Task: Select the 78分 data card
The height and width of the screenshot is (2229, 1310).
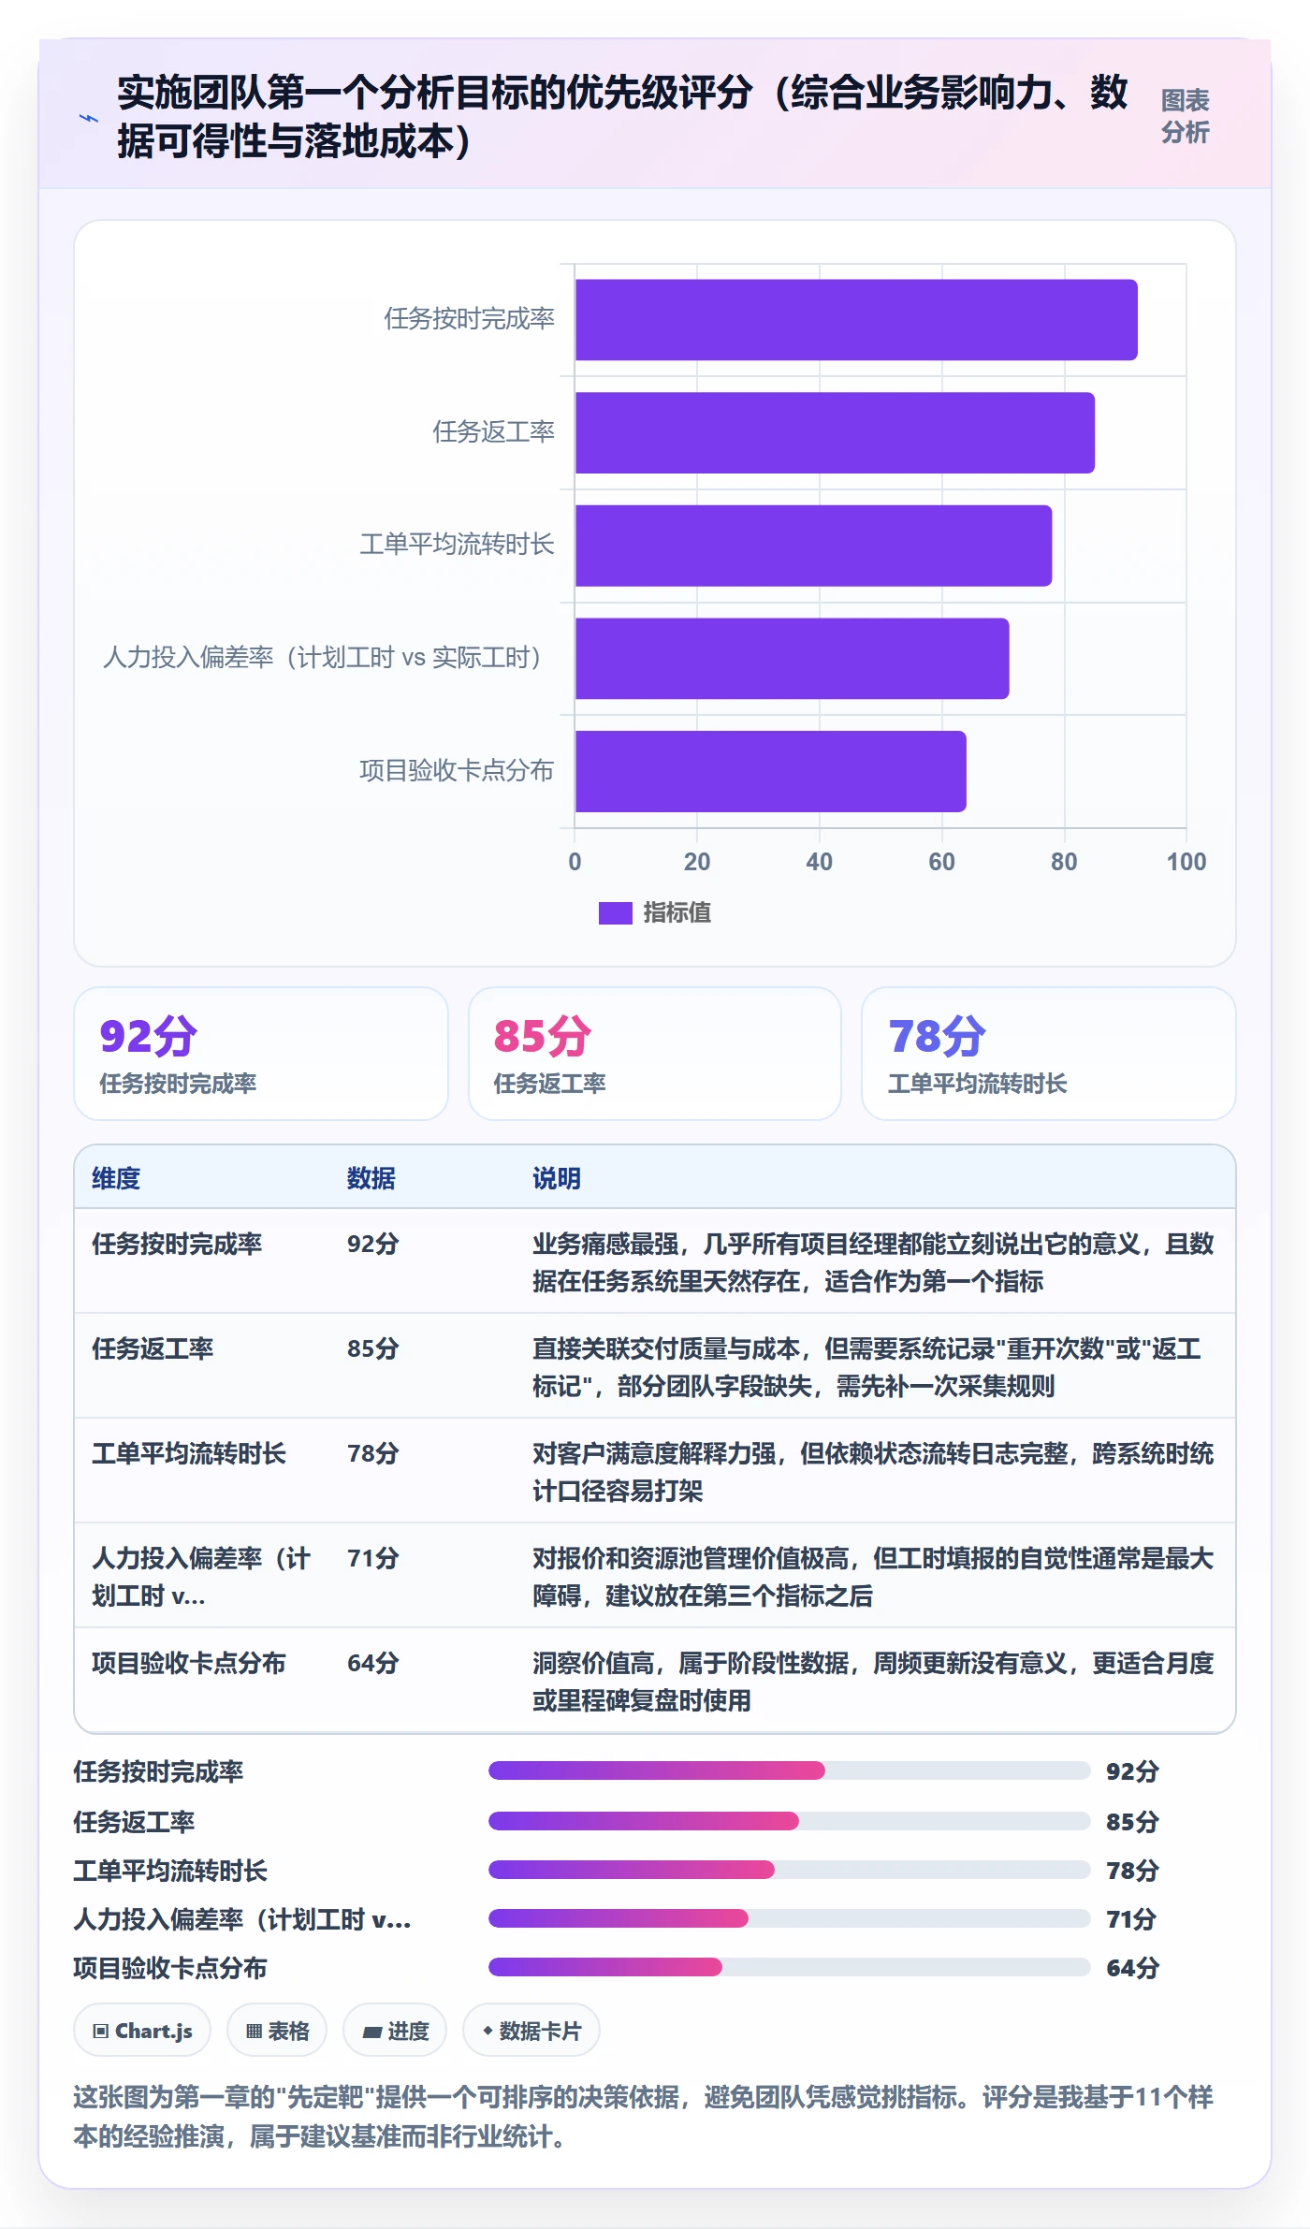Action: [1049, 1054]
